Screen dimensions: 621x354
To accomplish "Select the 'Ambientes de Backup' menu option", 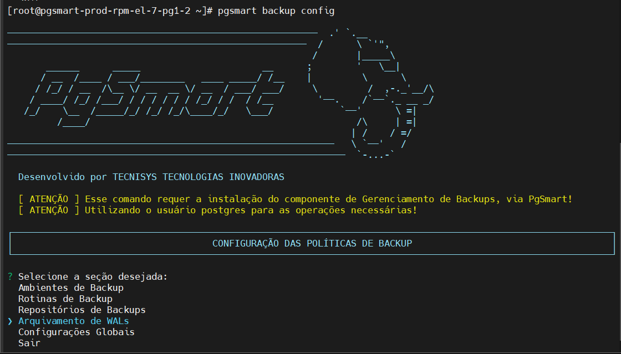I will coord(71,288).
